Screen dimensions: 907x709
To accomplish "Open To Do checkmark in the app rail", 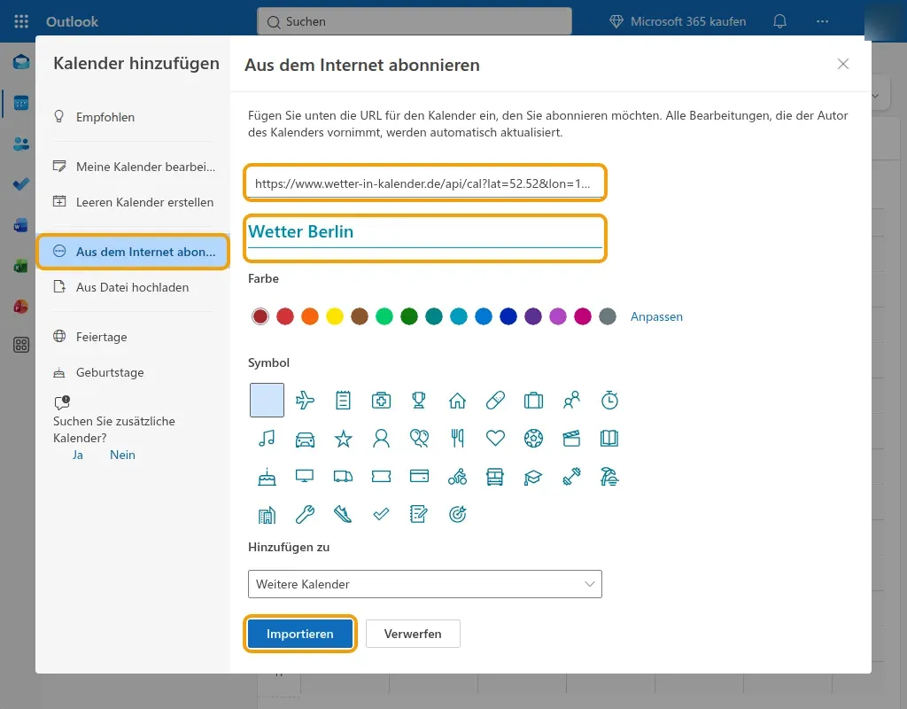I will (x=21, y=184).
